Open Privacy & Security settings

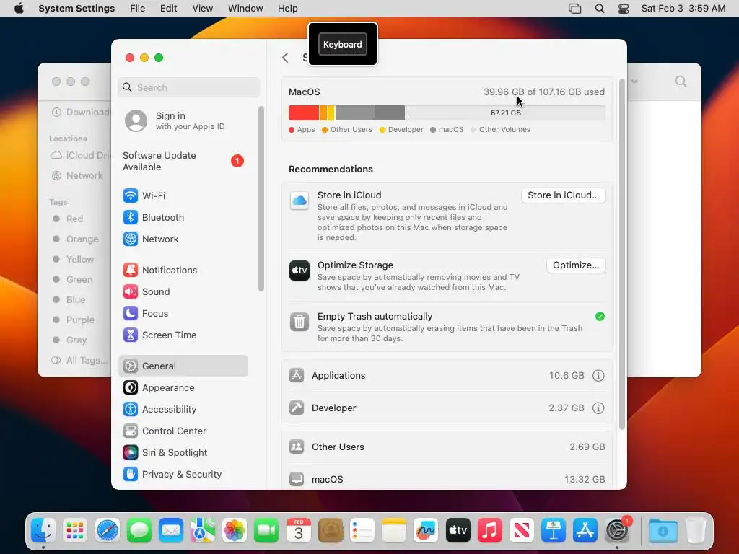pyautogui.click(x=183, y=475)
